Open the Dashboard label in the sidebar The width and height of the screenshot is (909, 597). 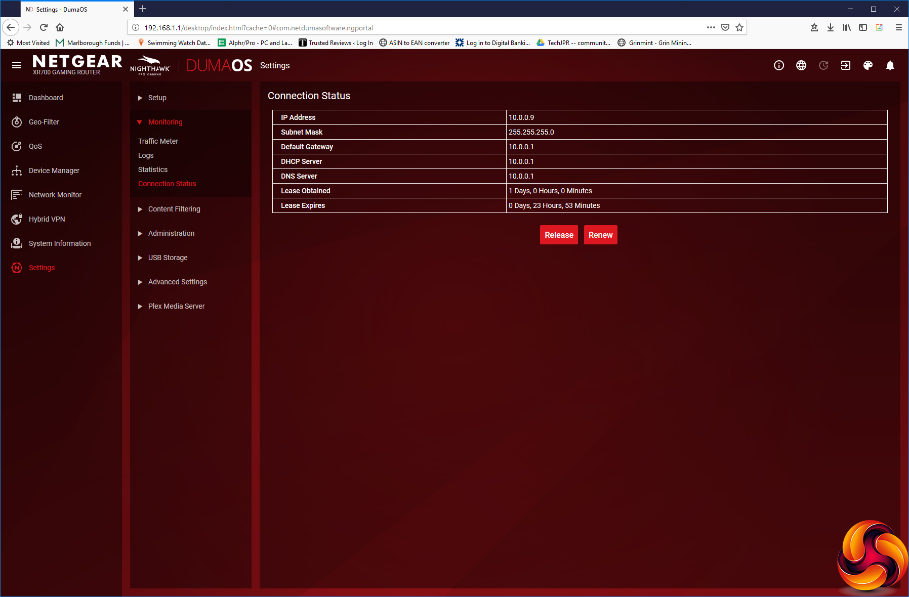[x=46, y=98]
